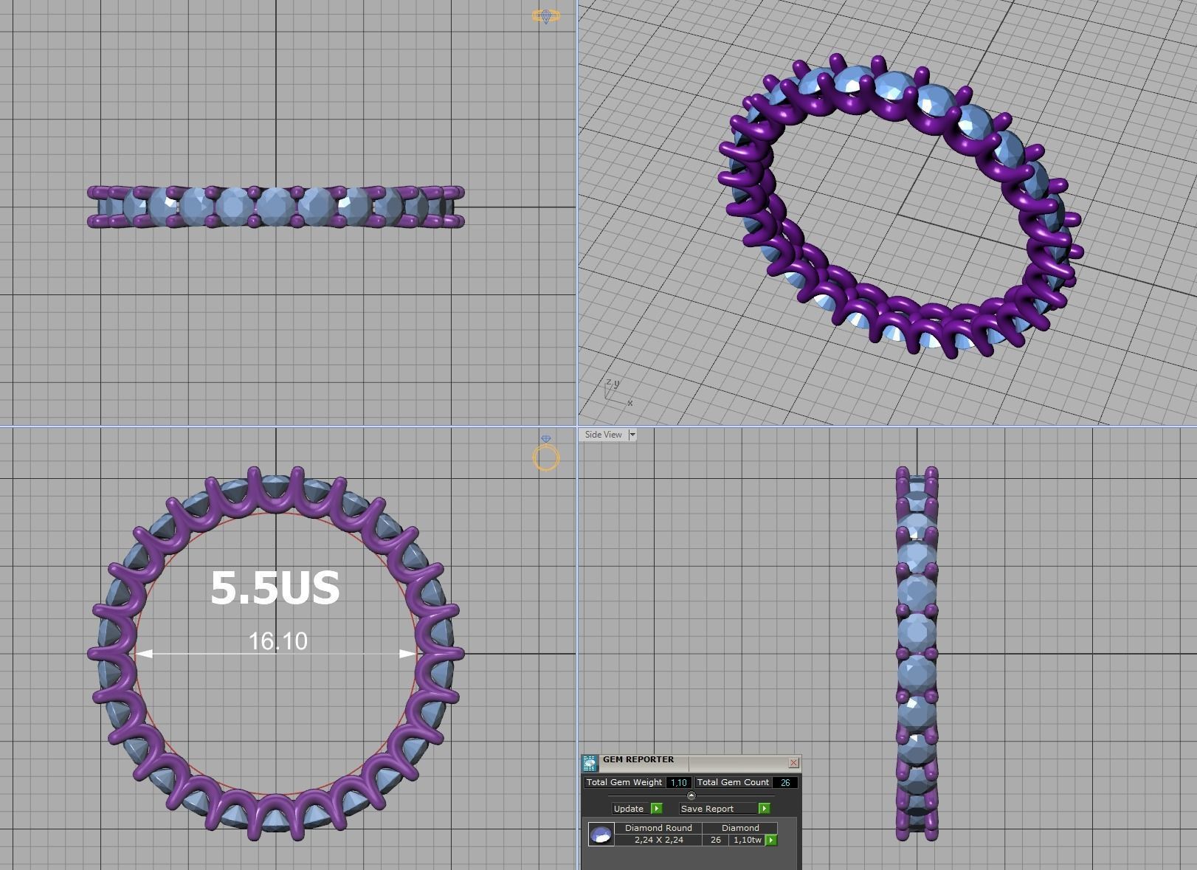Click the '2,24 X 2,24' size cell
Screen dimensions: 1197x870
pyautogui.click(x=658, y=840)
